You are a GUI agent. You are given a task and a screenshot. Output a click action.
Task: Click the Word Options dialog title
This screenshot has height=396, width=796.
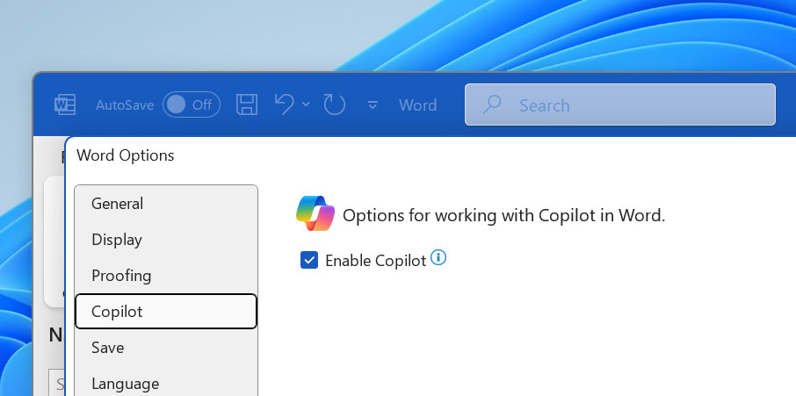(x=126, y=155)
